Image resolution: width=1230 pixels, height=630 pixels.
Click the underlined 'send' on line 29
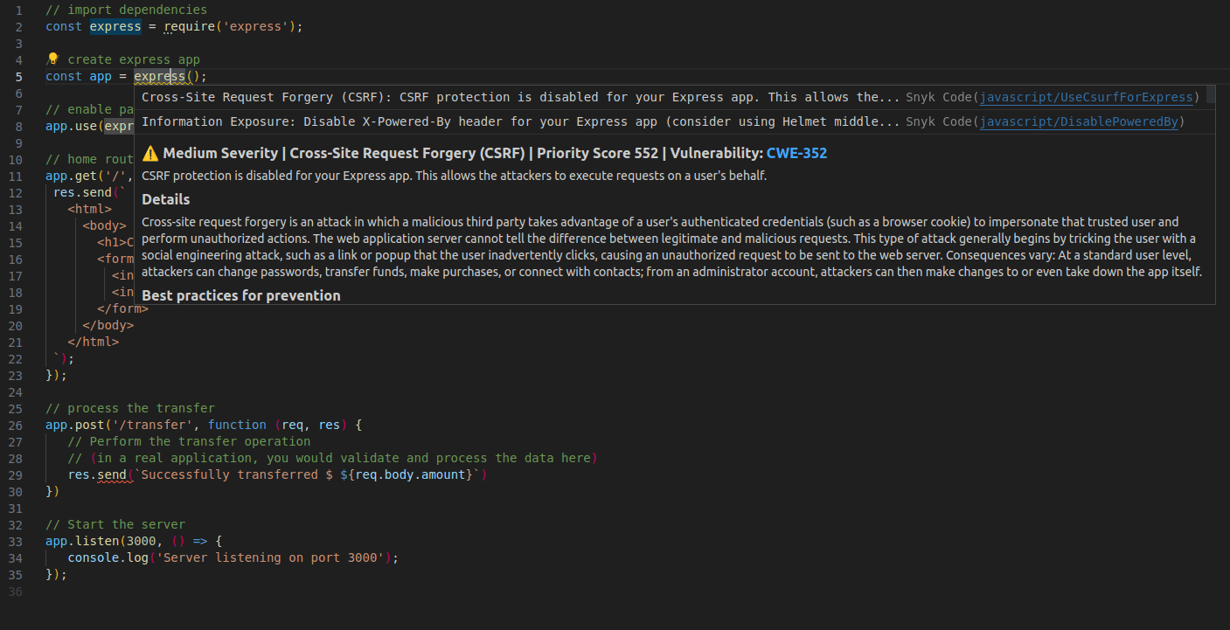click(x=112, y=474)
